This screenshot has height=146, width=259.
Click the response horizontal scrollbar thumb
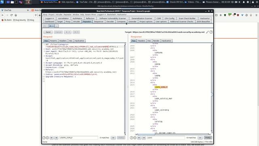pos(146,135)
